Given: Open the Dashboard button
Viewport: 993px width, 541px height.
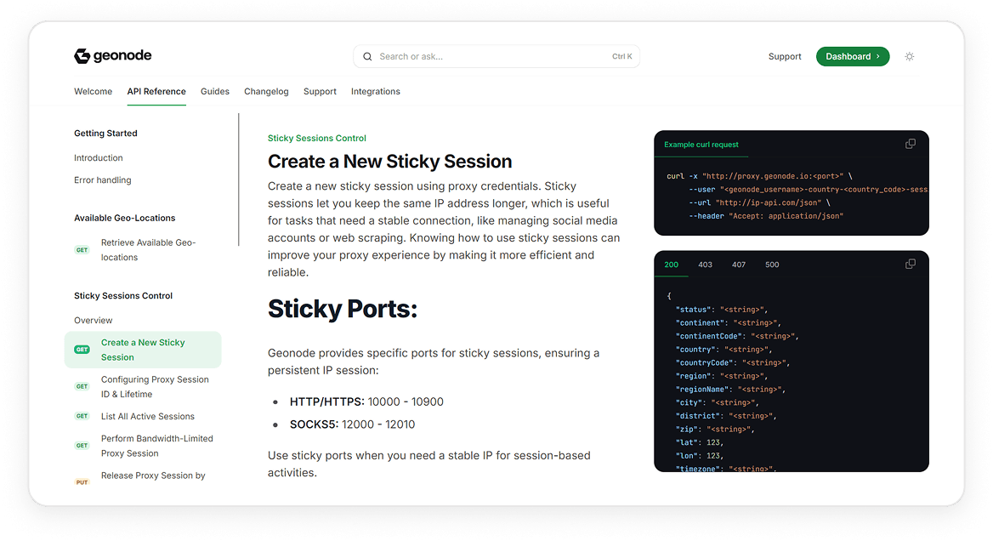Looking at the screenshot, I should point(853,56).
